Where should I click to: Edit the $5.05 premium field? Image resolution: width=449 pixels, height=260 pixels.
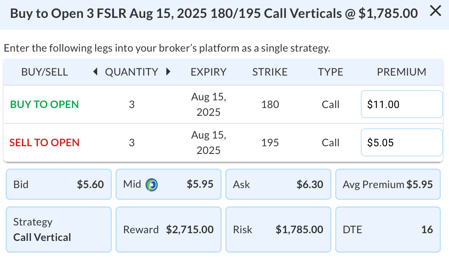click(401, 143)
